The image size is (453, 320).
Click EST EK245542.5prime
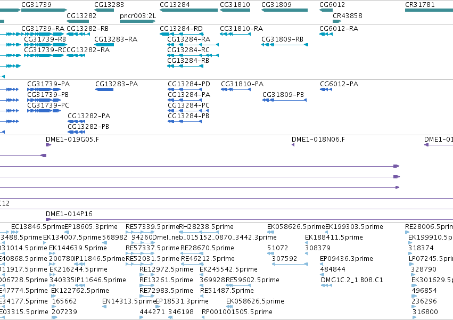pyautogui.click(x=202, y=275)
